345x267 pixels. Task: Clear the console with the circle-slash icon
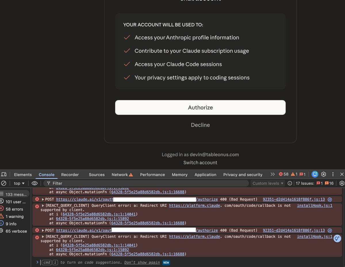[4, 183]
